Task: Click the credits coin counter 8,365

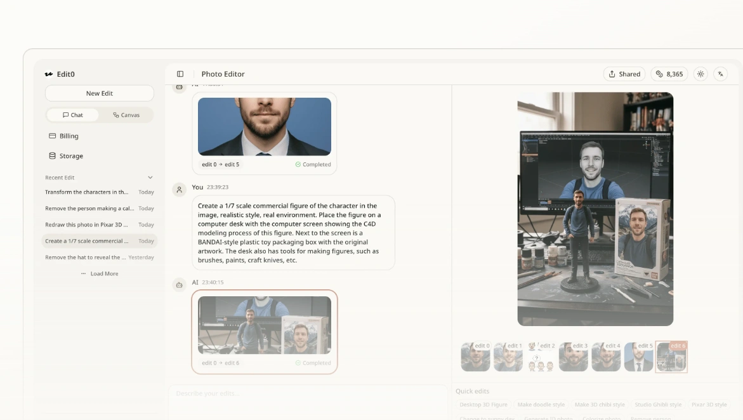Action: pos(669,74)
